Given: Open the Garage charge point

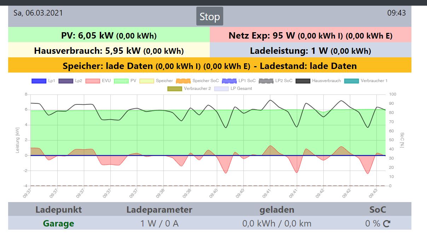Looking at the screenshot, I should tap(58, 223).
